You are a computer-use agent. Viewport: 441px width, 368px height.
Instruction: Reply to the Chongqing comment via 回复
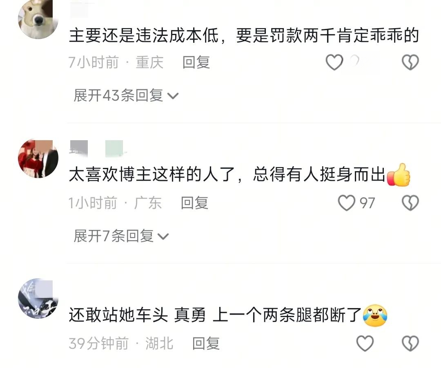(196, 62)
